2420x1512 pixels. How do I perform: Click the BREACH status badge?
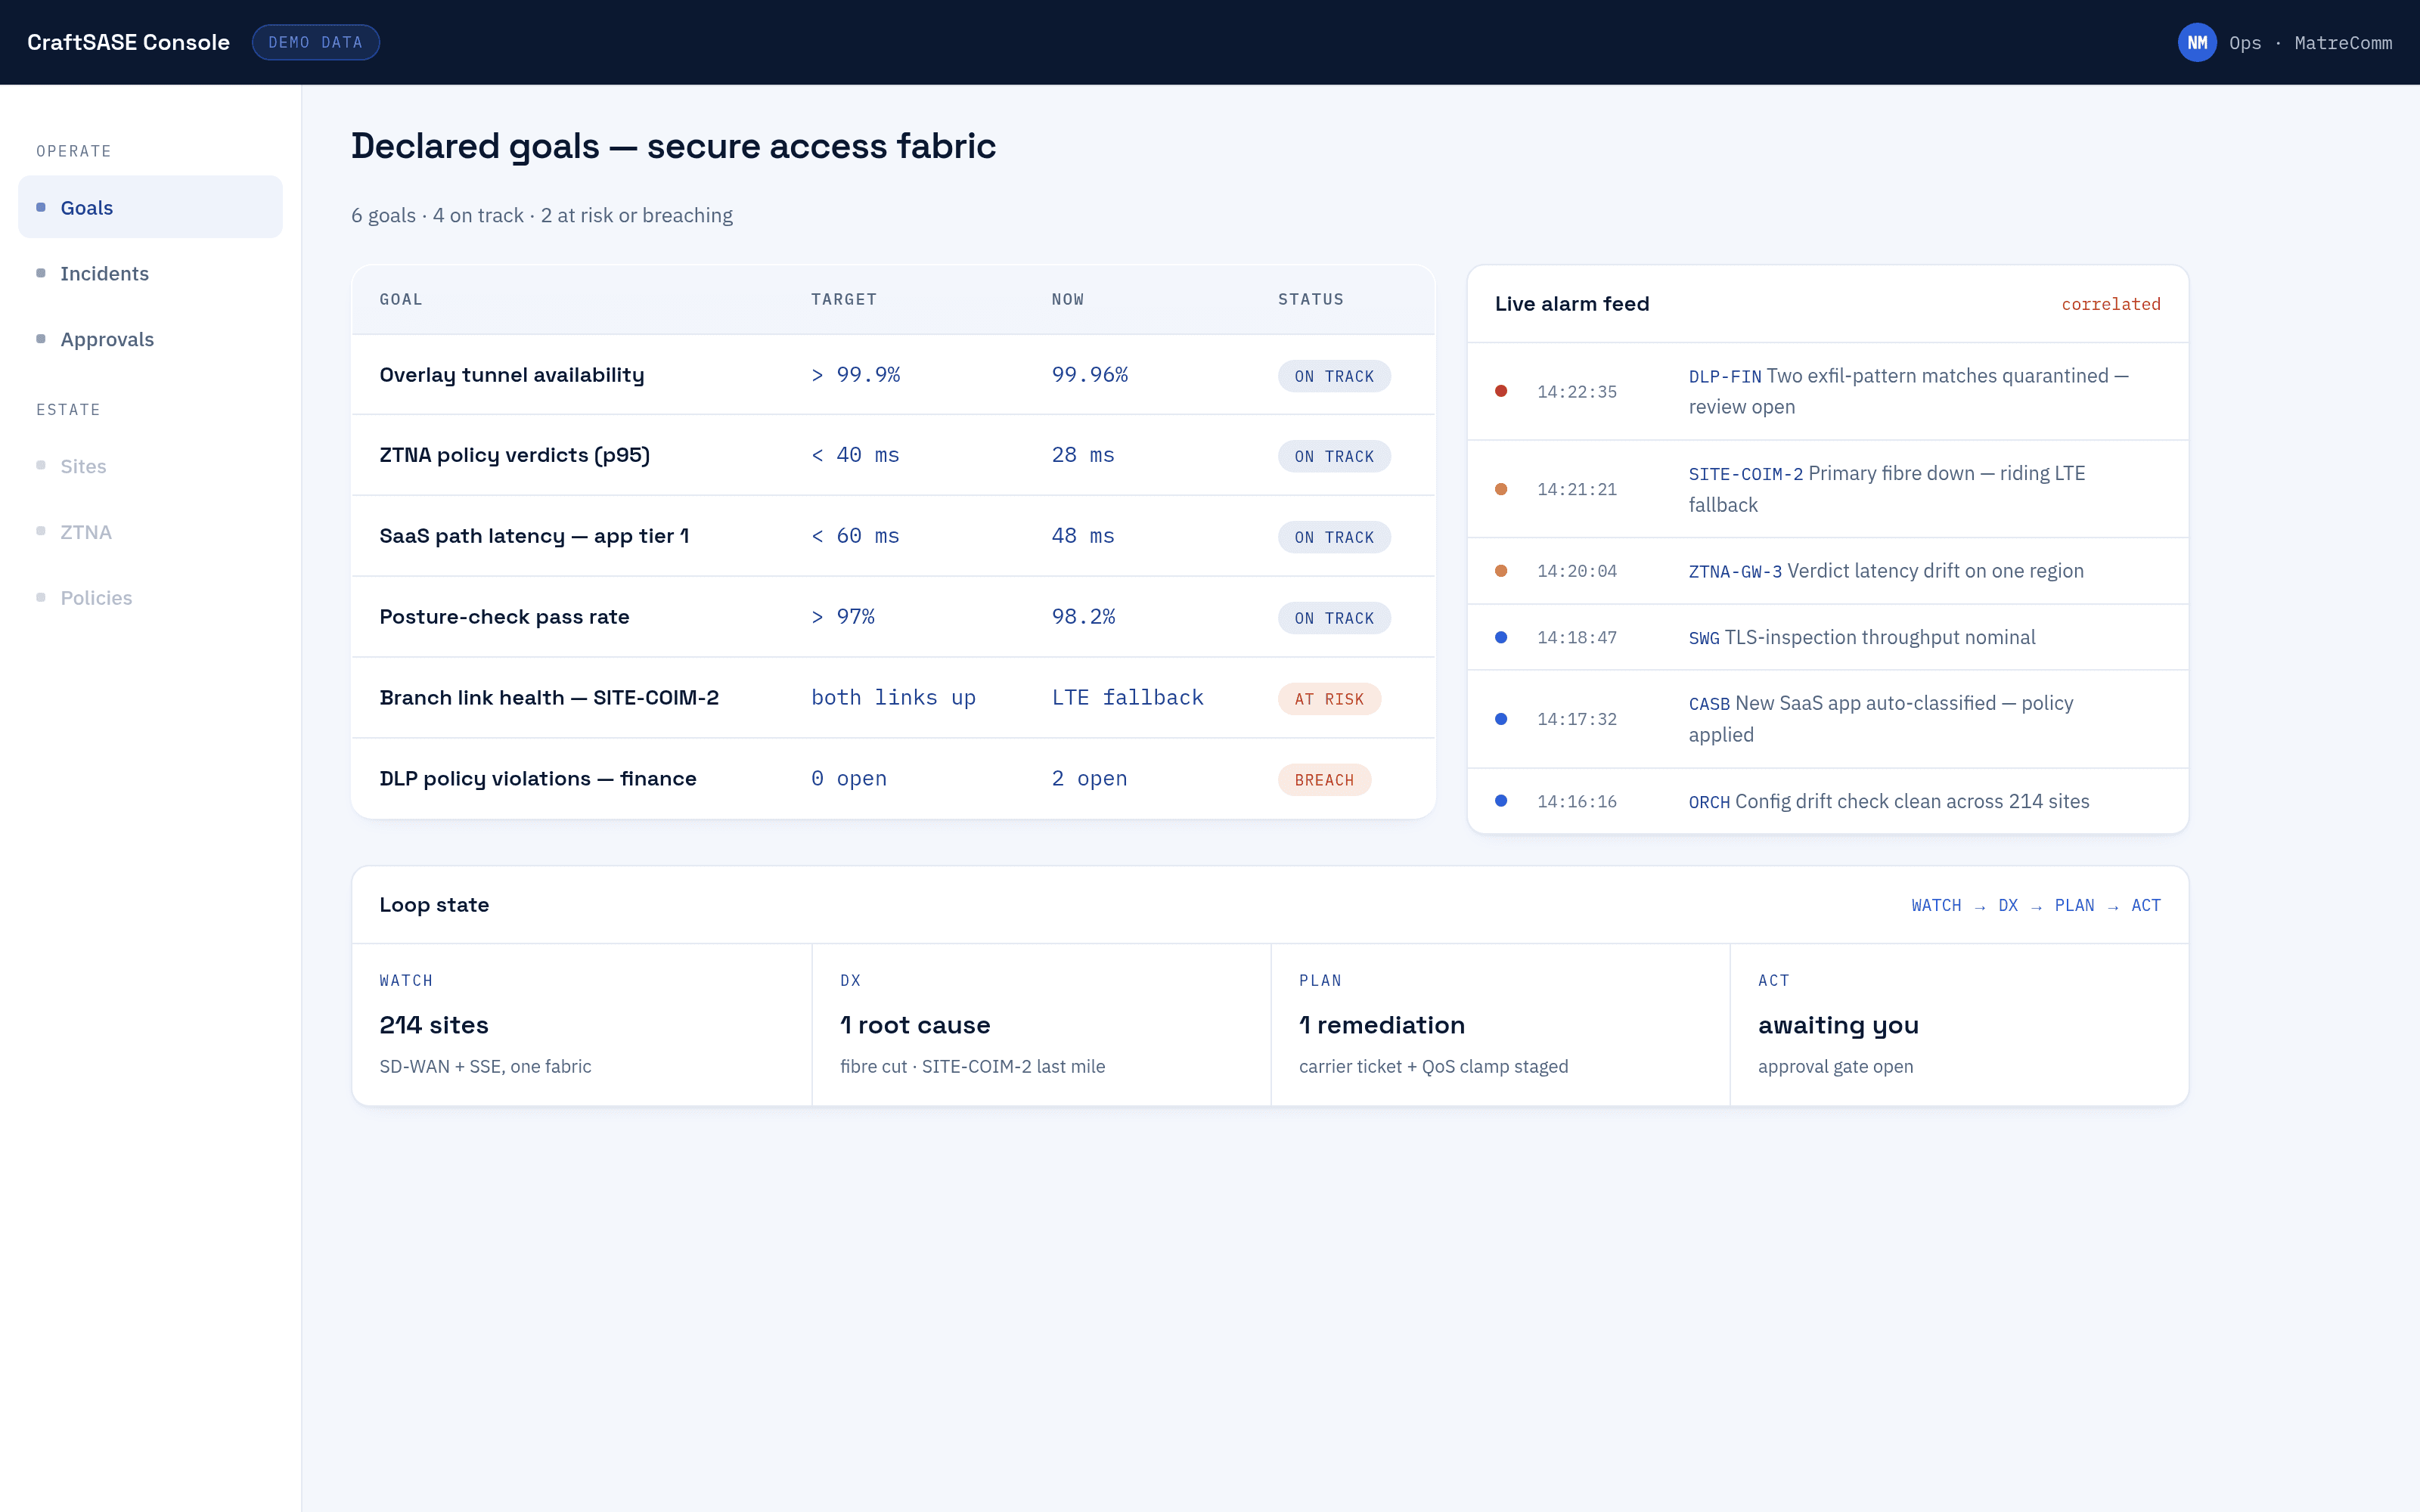(1324, 780)
